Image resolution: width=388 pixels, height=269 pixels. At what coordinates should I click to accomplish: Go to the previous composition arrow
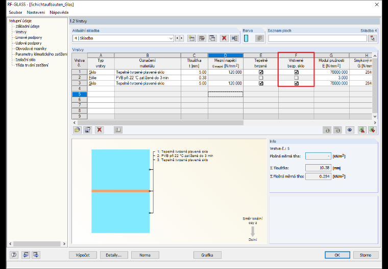(x=177, y=38)
